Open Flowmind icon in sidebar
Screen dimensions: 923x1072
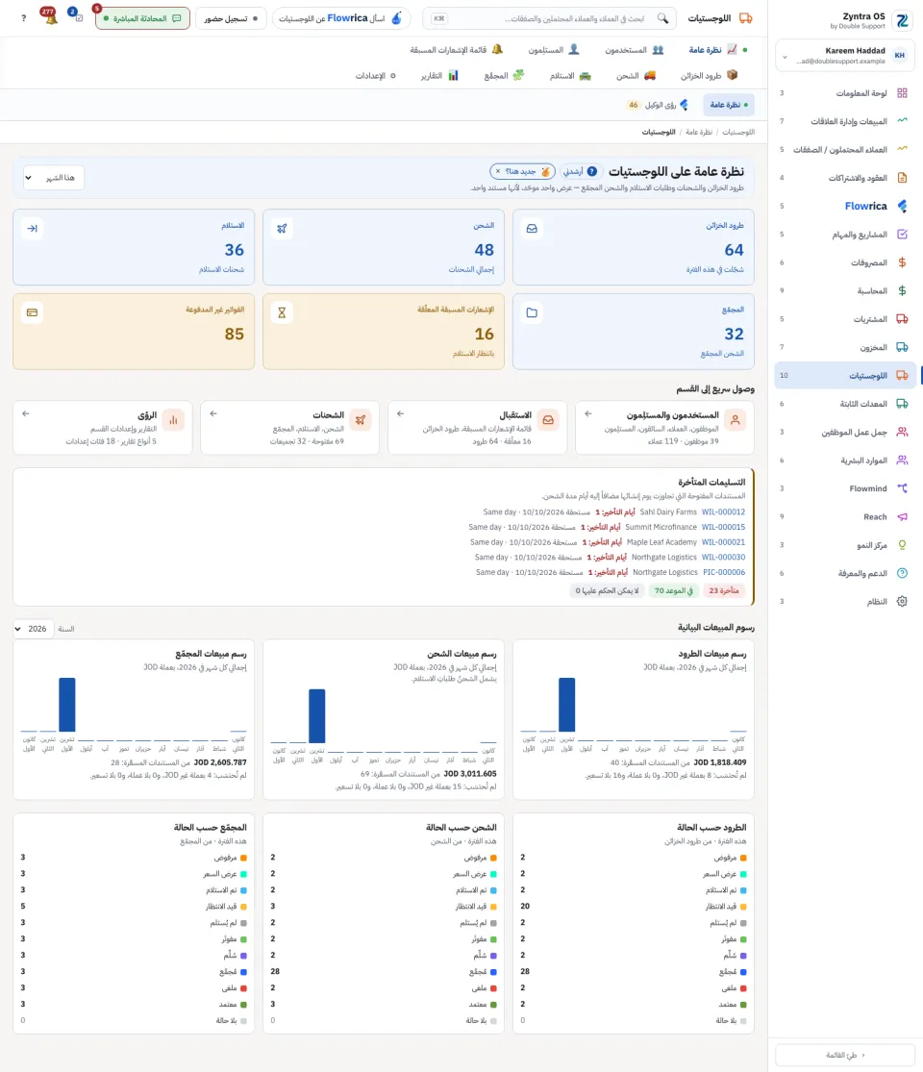tap(902, 488)
